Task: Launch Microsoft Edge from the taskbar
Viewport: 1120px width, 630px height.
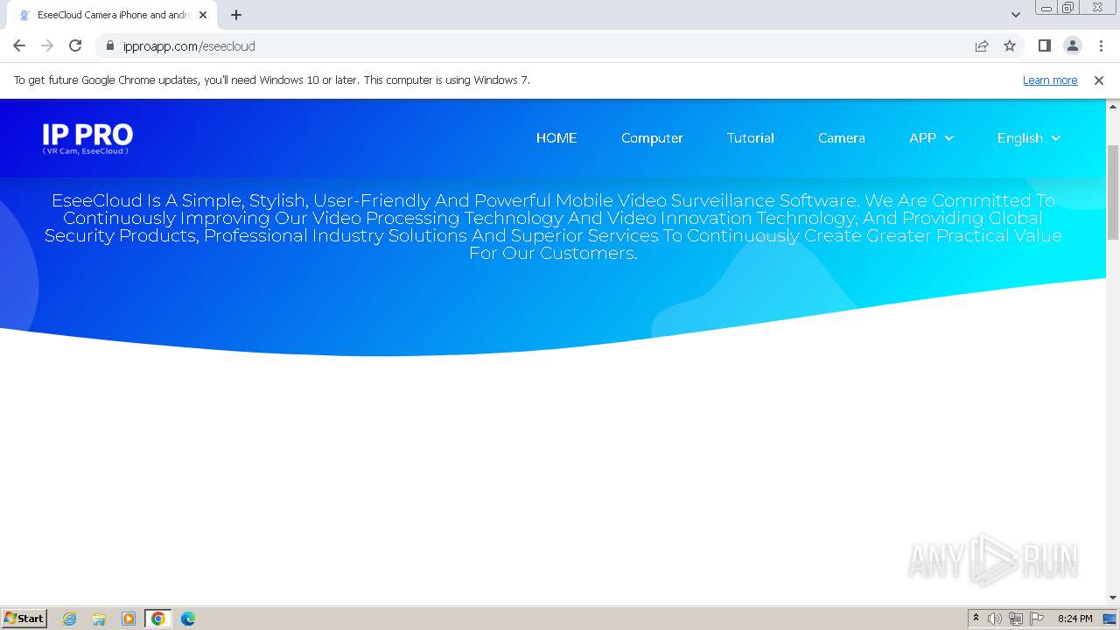Action: (x=188, y=619)
